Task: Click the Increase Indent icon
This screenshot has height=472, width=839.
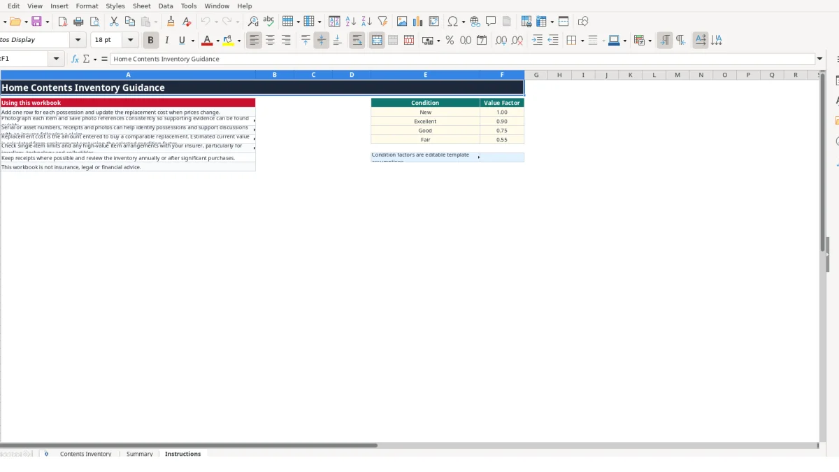Action: coord(537,41)
